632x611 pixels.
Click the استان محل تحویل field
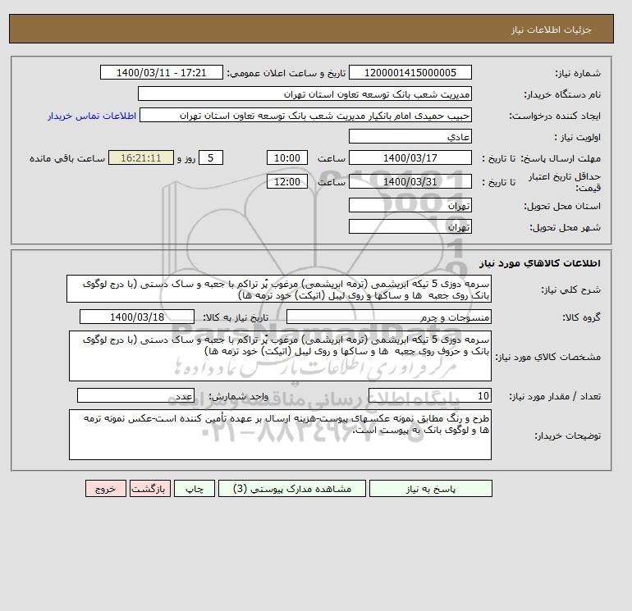click(x=410, y=205)
